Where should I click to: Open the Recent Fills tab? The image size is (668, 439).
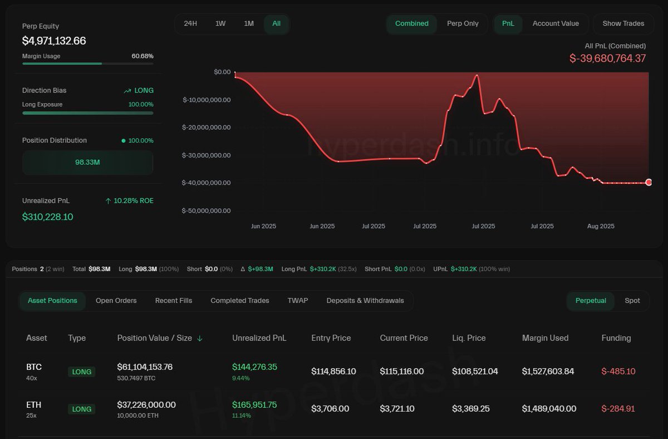pos(174,300)
